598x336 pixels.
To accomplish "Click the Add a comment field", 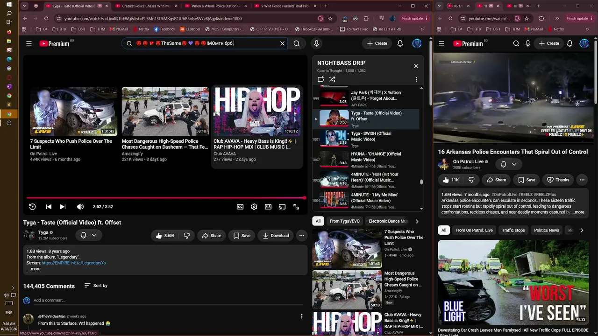I will [168, 301].
